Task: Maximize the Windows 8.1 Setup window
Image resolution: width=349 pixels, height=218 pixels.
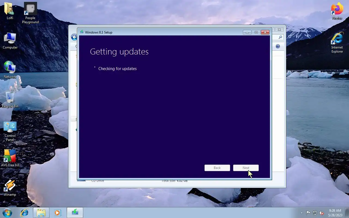Action: (256, 32)
